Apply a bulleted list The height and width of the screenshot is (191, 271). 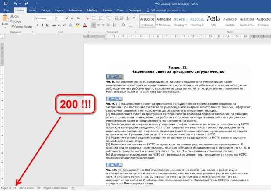pos(94,18)
